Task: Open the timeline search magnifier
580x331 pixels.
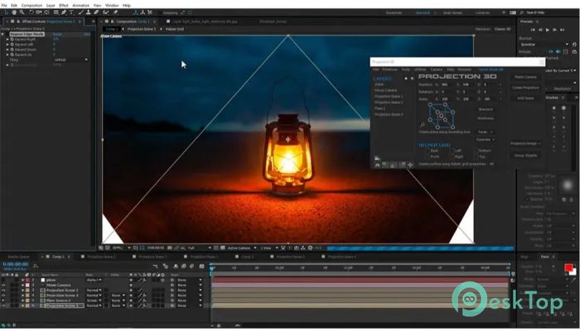Action: pos(36,266)
